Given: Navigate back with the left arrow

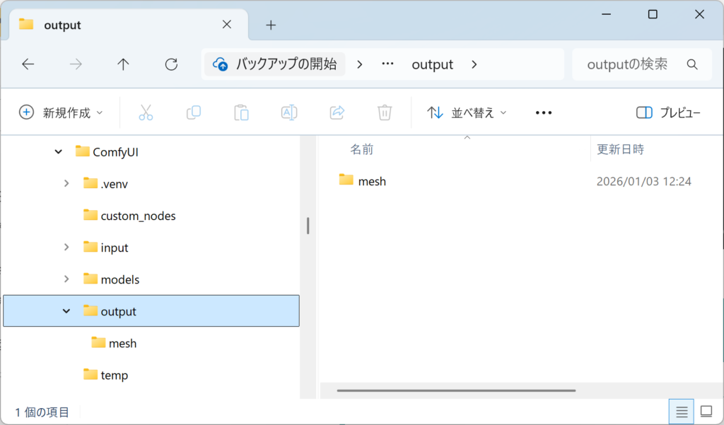Looking at the screenshot, I should pyautogui.click(x=28, y=64).
